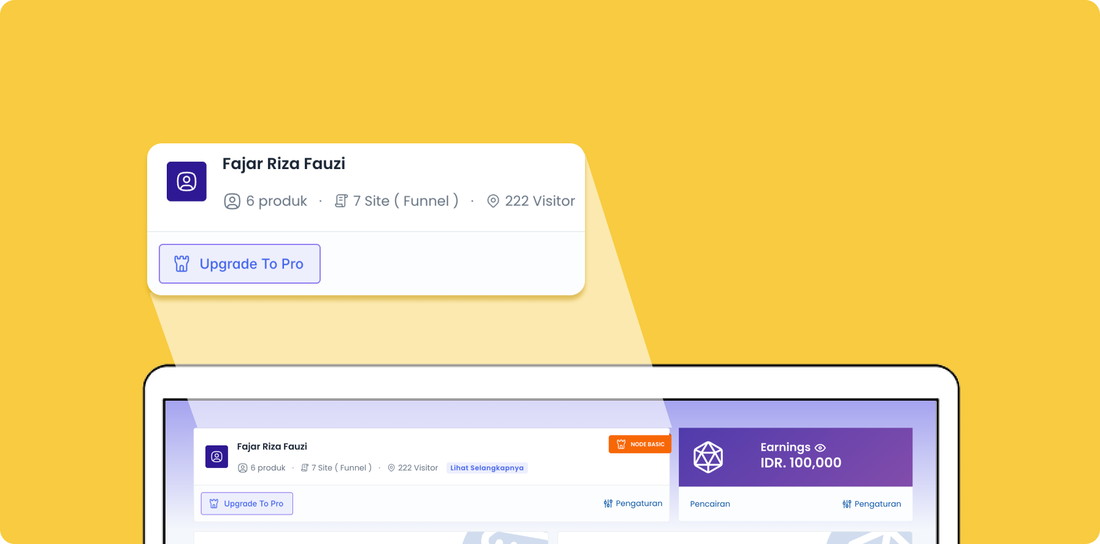Click the site icon beside "7 Site" in the enlarged card
Screen dimensions: 1100x544
click(x=341, y=201)
